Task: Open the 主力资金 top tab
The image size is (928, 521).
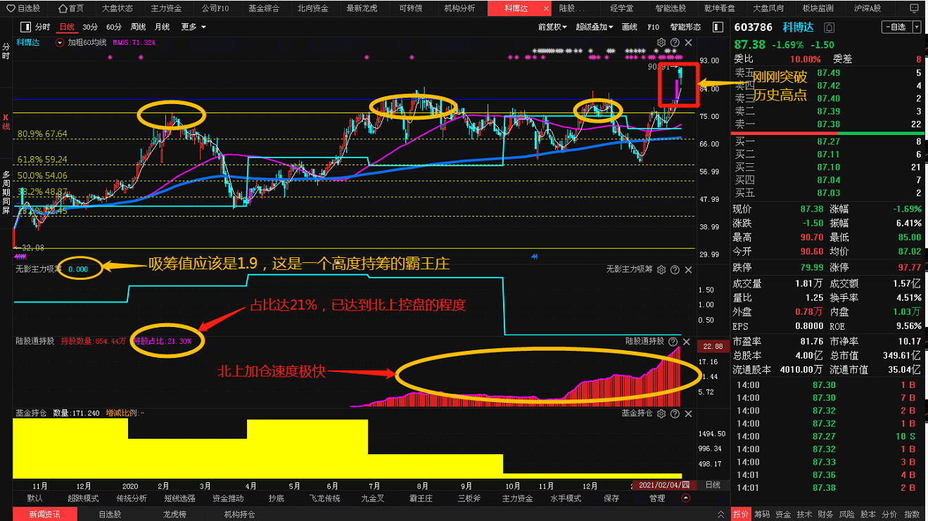Action: click(x=166, y=8)
